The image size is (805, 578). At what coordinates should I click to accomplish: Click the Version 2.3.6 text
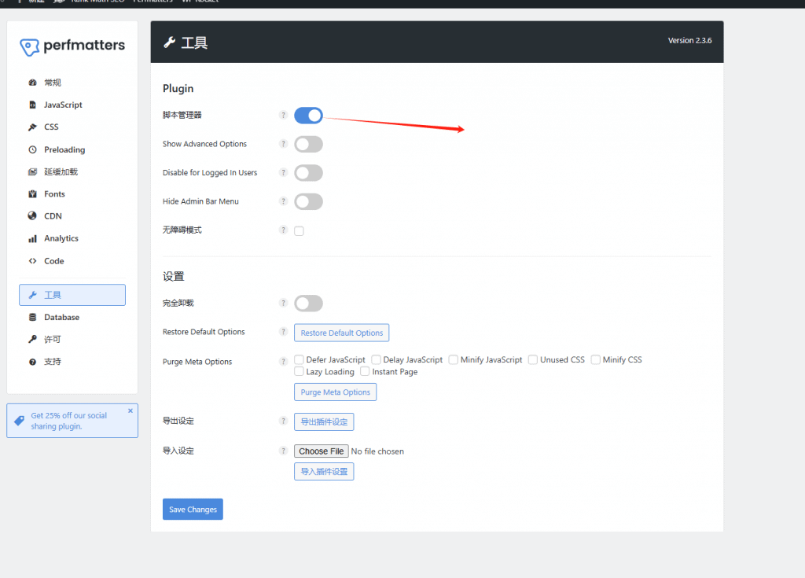(x=689, y=41)
